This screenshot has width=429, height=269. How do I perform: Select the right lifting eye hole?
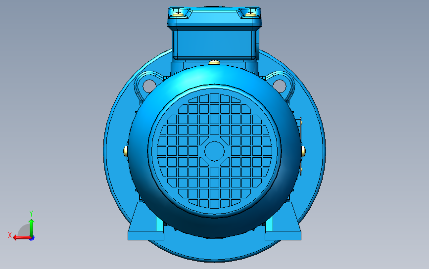[x=280, y=86]
